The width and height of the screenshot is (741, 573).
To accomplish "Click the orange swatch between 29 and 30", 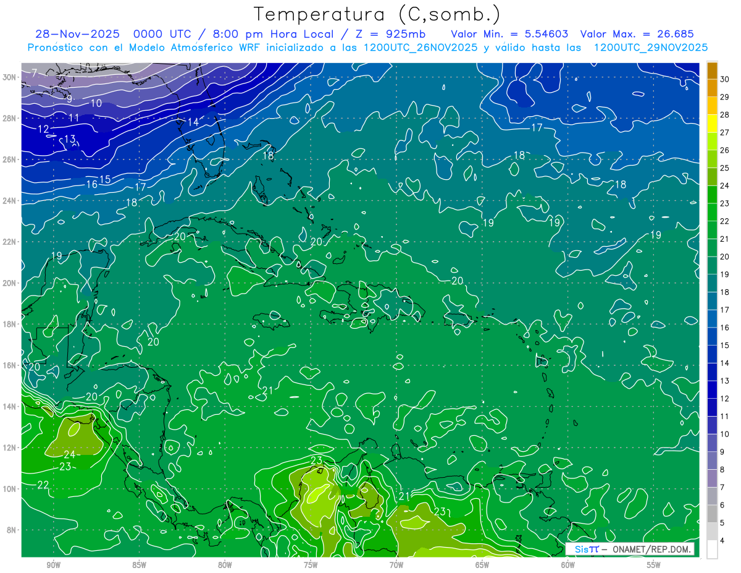I will pos(712,88).
